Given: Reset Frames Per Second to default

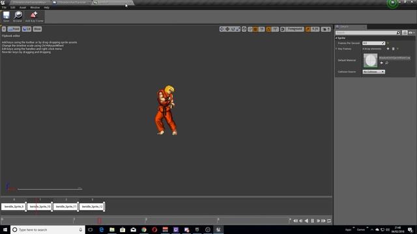Looking at the screenshot, I should pos(388,44).
